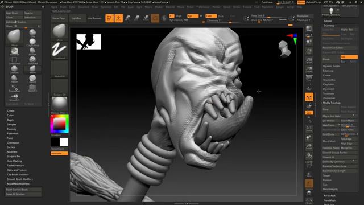Image resolution: width=364 pixels, height=205 pixels.
Task: Pick the Standard brush icon
Action: point(33,60)
